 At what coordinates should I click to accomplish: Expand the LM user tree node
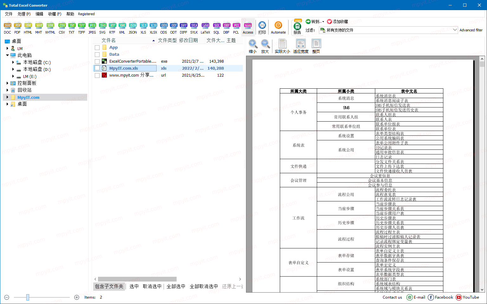7,48
